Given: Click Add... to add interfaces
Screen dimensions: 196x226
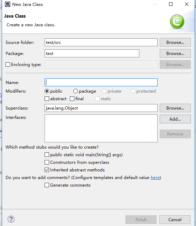Looking at the screenshot, I should click(175, 119).
